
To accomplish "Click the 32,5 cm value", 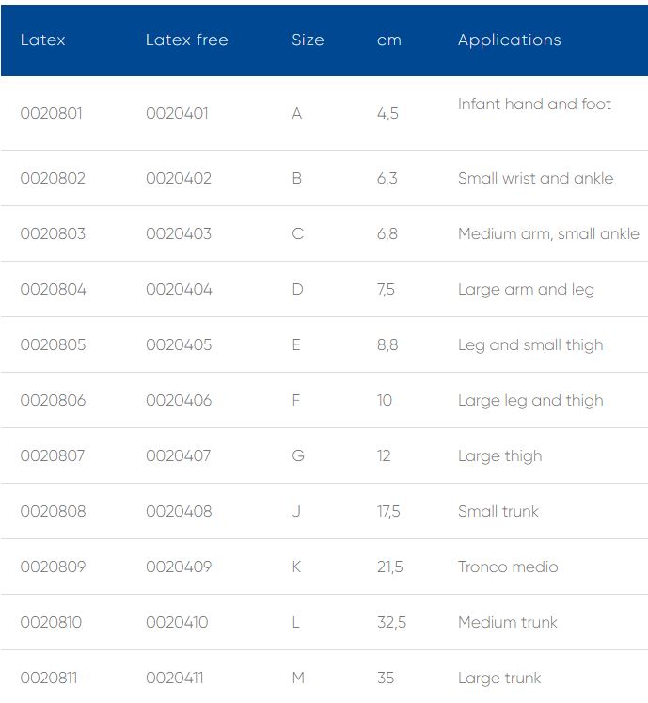I will [391, 622].
